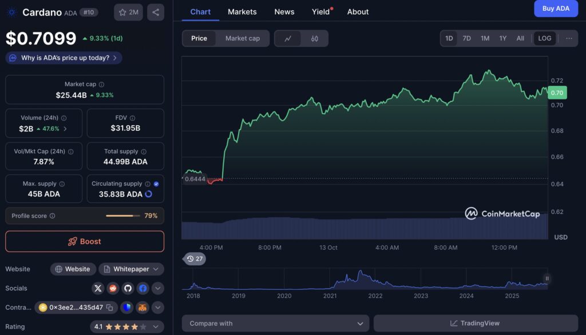Screen dimensions: 586x335
Task: Click the Boost button
Action: click(x=85, y=241)
